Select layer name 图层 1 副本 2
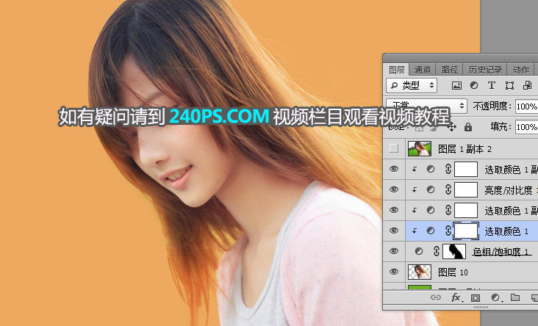This screenshot has height=326, width=538. pos(465,149)
